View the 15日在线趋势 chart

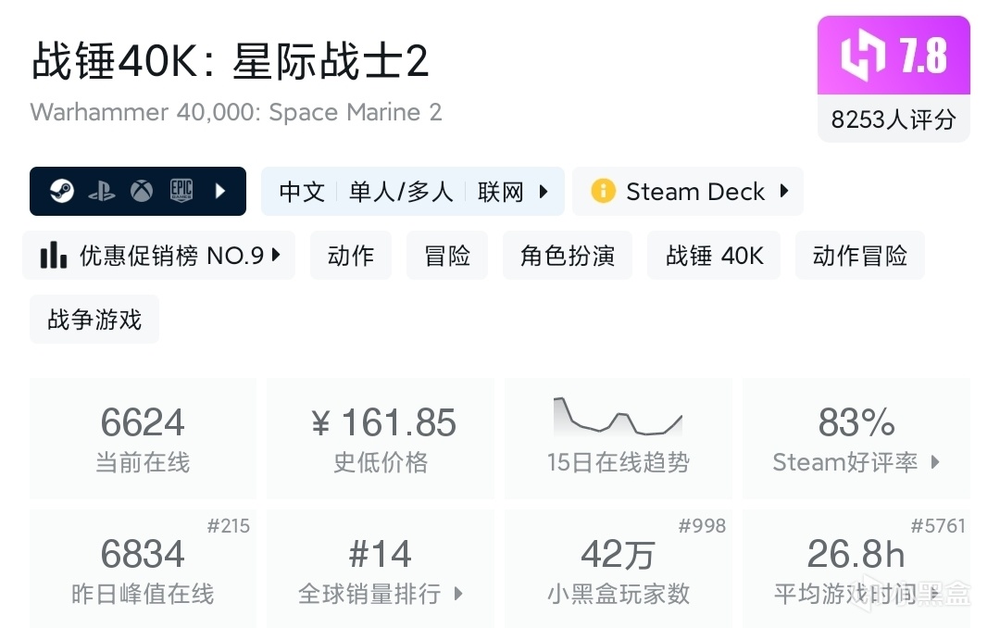(x=619, y=438)
